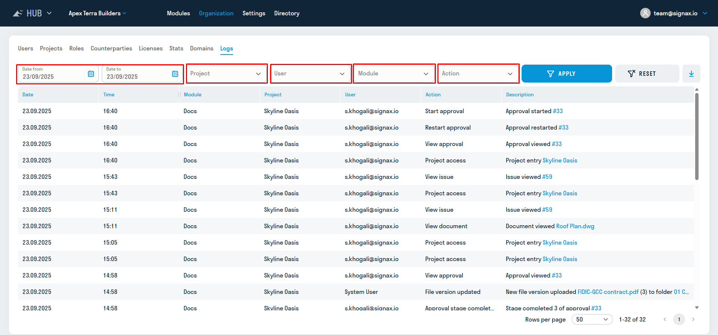The height and width of the screenshot is (335, 718).
Task: Expand the Apex Terra Builders organization selector
Action: click(x=97, y=13)
